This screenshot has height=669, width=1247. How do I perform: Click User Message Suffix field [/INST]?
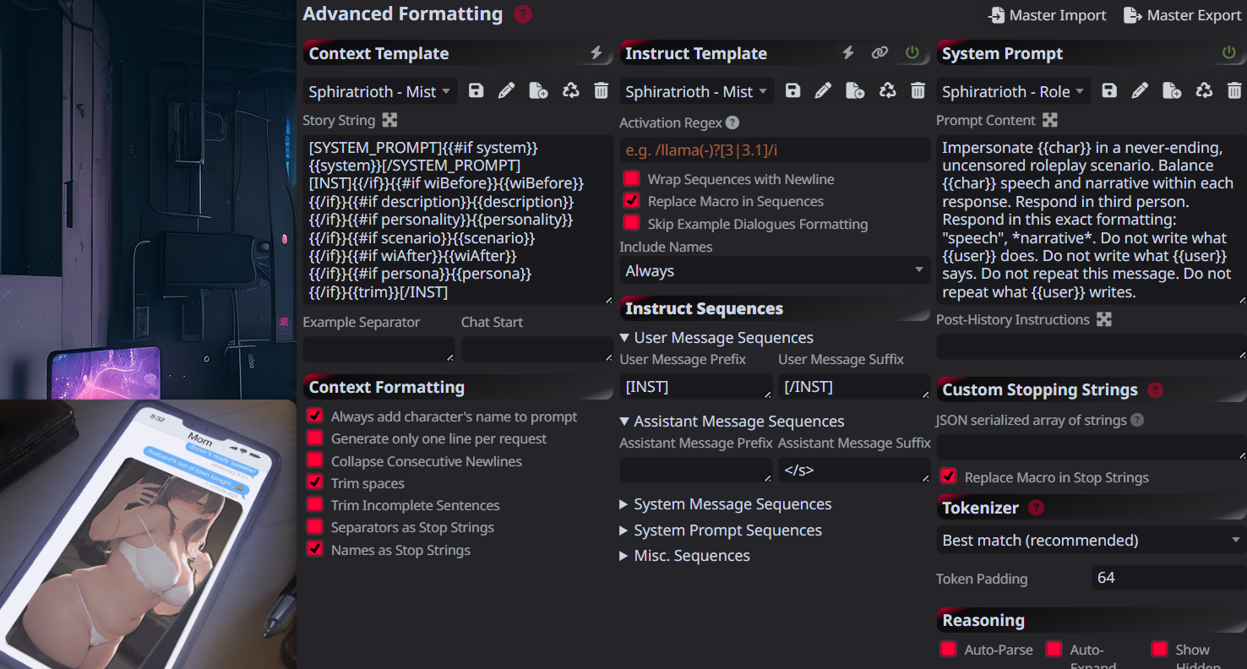(x=854, y=387)
